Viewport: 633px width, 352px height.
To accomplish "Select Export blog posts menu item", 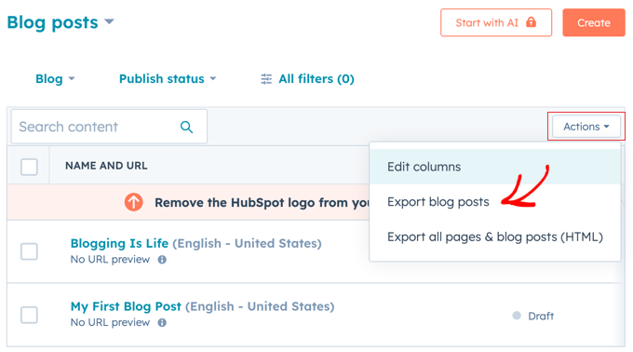I will (x=495, y=202).
